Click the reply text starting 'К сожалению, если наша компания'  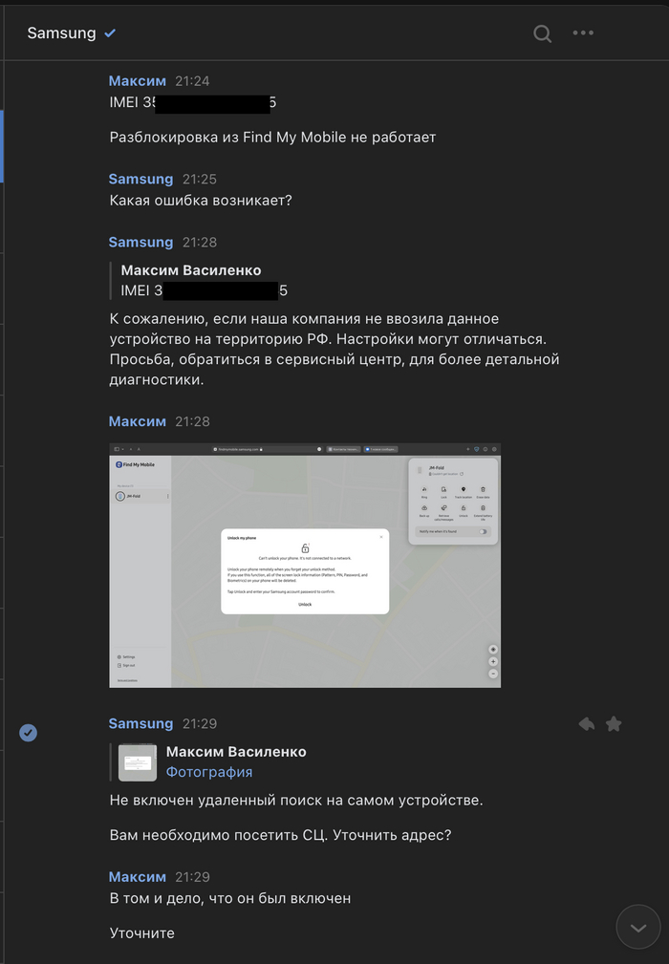tap(334, 350)
